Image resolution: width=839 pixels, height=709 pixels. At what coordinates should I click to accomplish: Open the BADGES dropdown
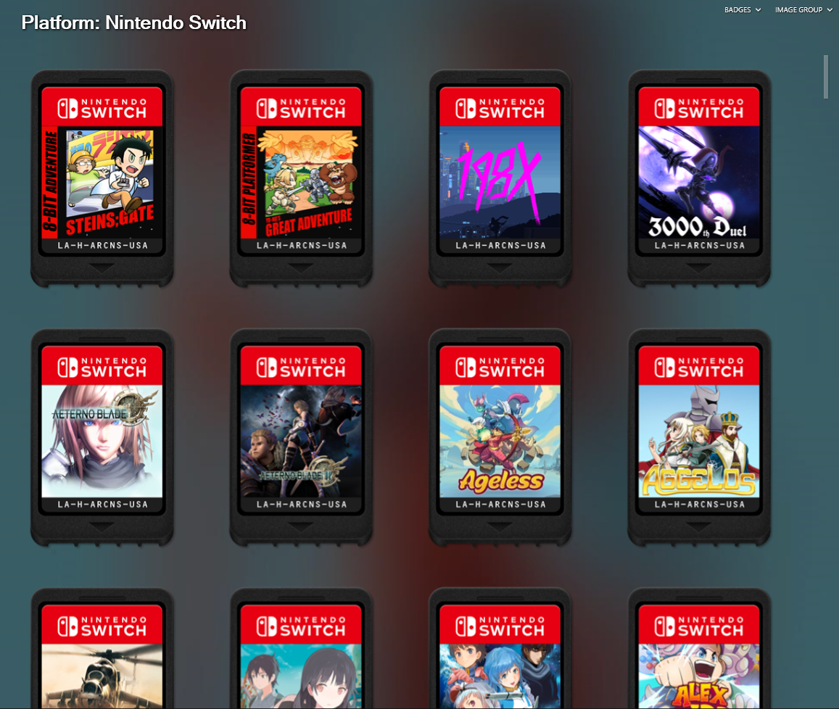click(x=742, y=9)
